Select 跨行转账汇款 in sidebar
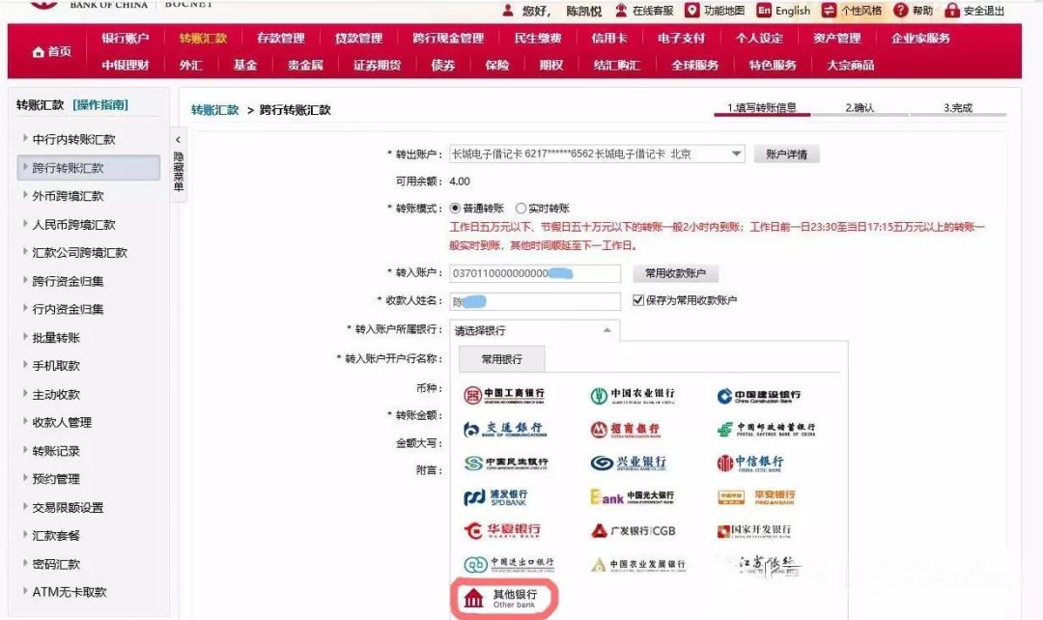The height and width of the screenshot is (620, 1043). (89, 168)
